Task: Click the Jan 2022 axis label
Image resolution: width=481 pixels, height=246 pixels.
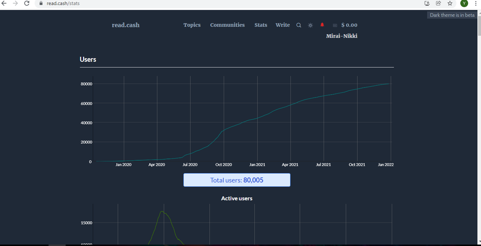Action: coord(386,165)
